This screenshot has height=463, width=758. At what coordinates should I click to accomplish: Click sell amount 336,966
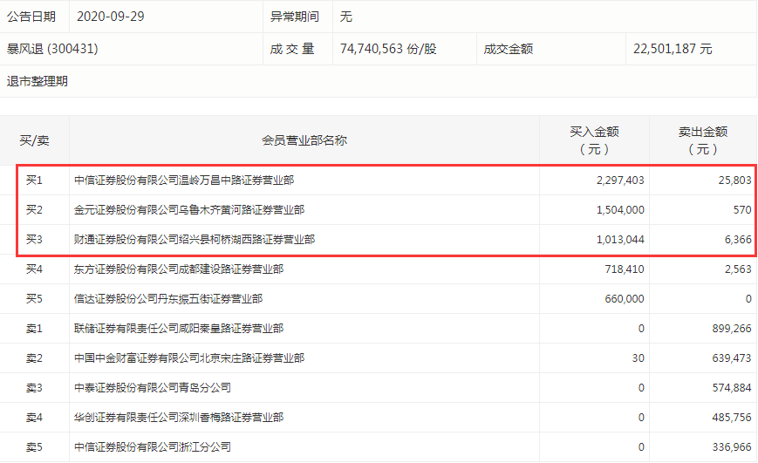click(x=732, y=447)
